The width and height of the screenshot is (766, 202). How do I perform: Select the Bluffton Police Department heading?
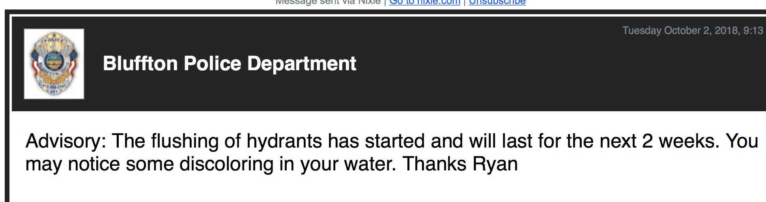(x=230, y=64)
